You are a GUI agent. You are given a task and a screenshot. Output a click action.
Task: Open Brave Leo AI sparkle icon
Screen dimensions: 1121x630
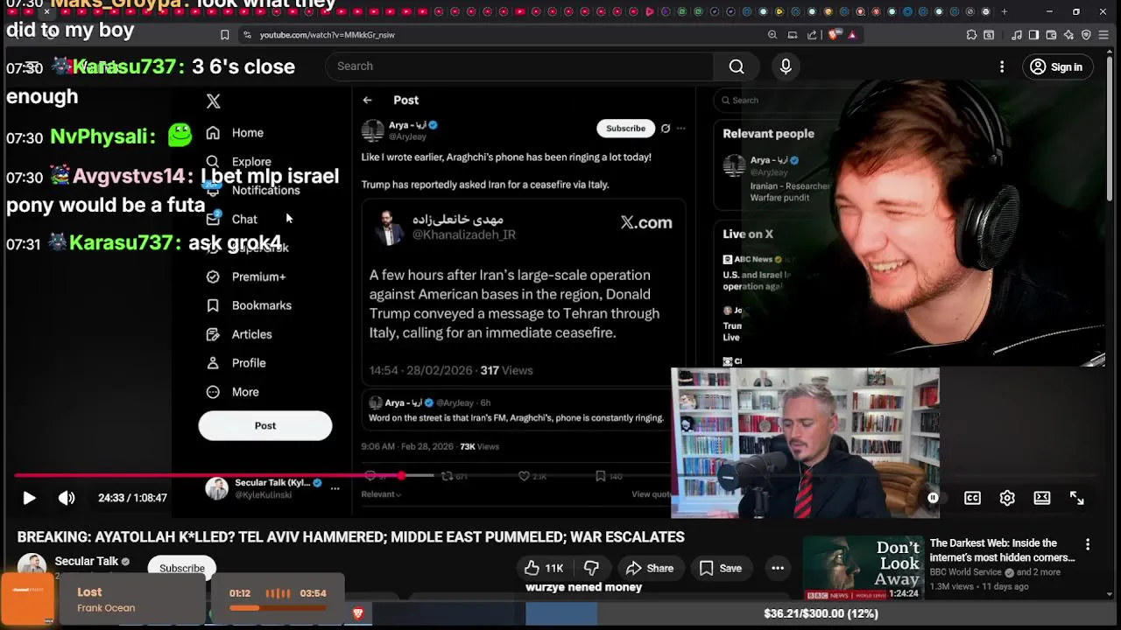point(1068,35)
